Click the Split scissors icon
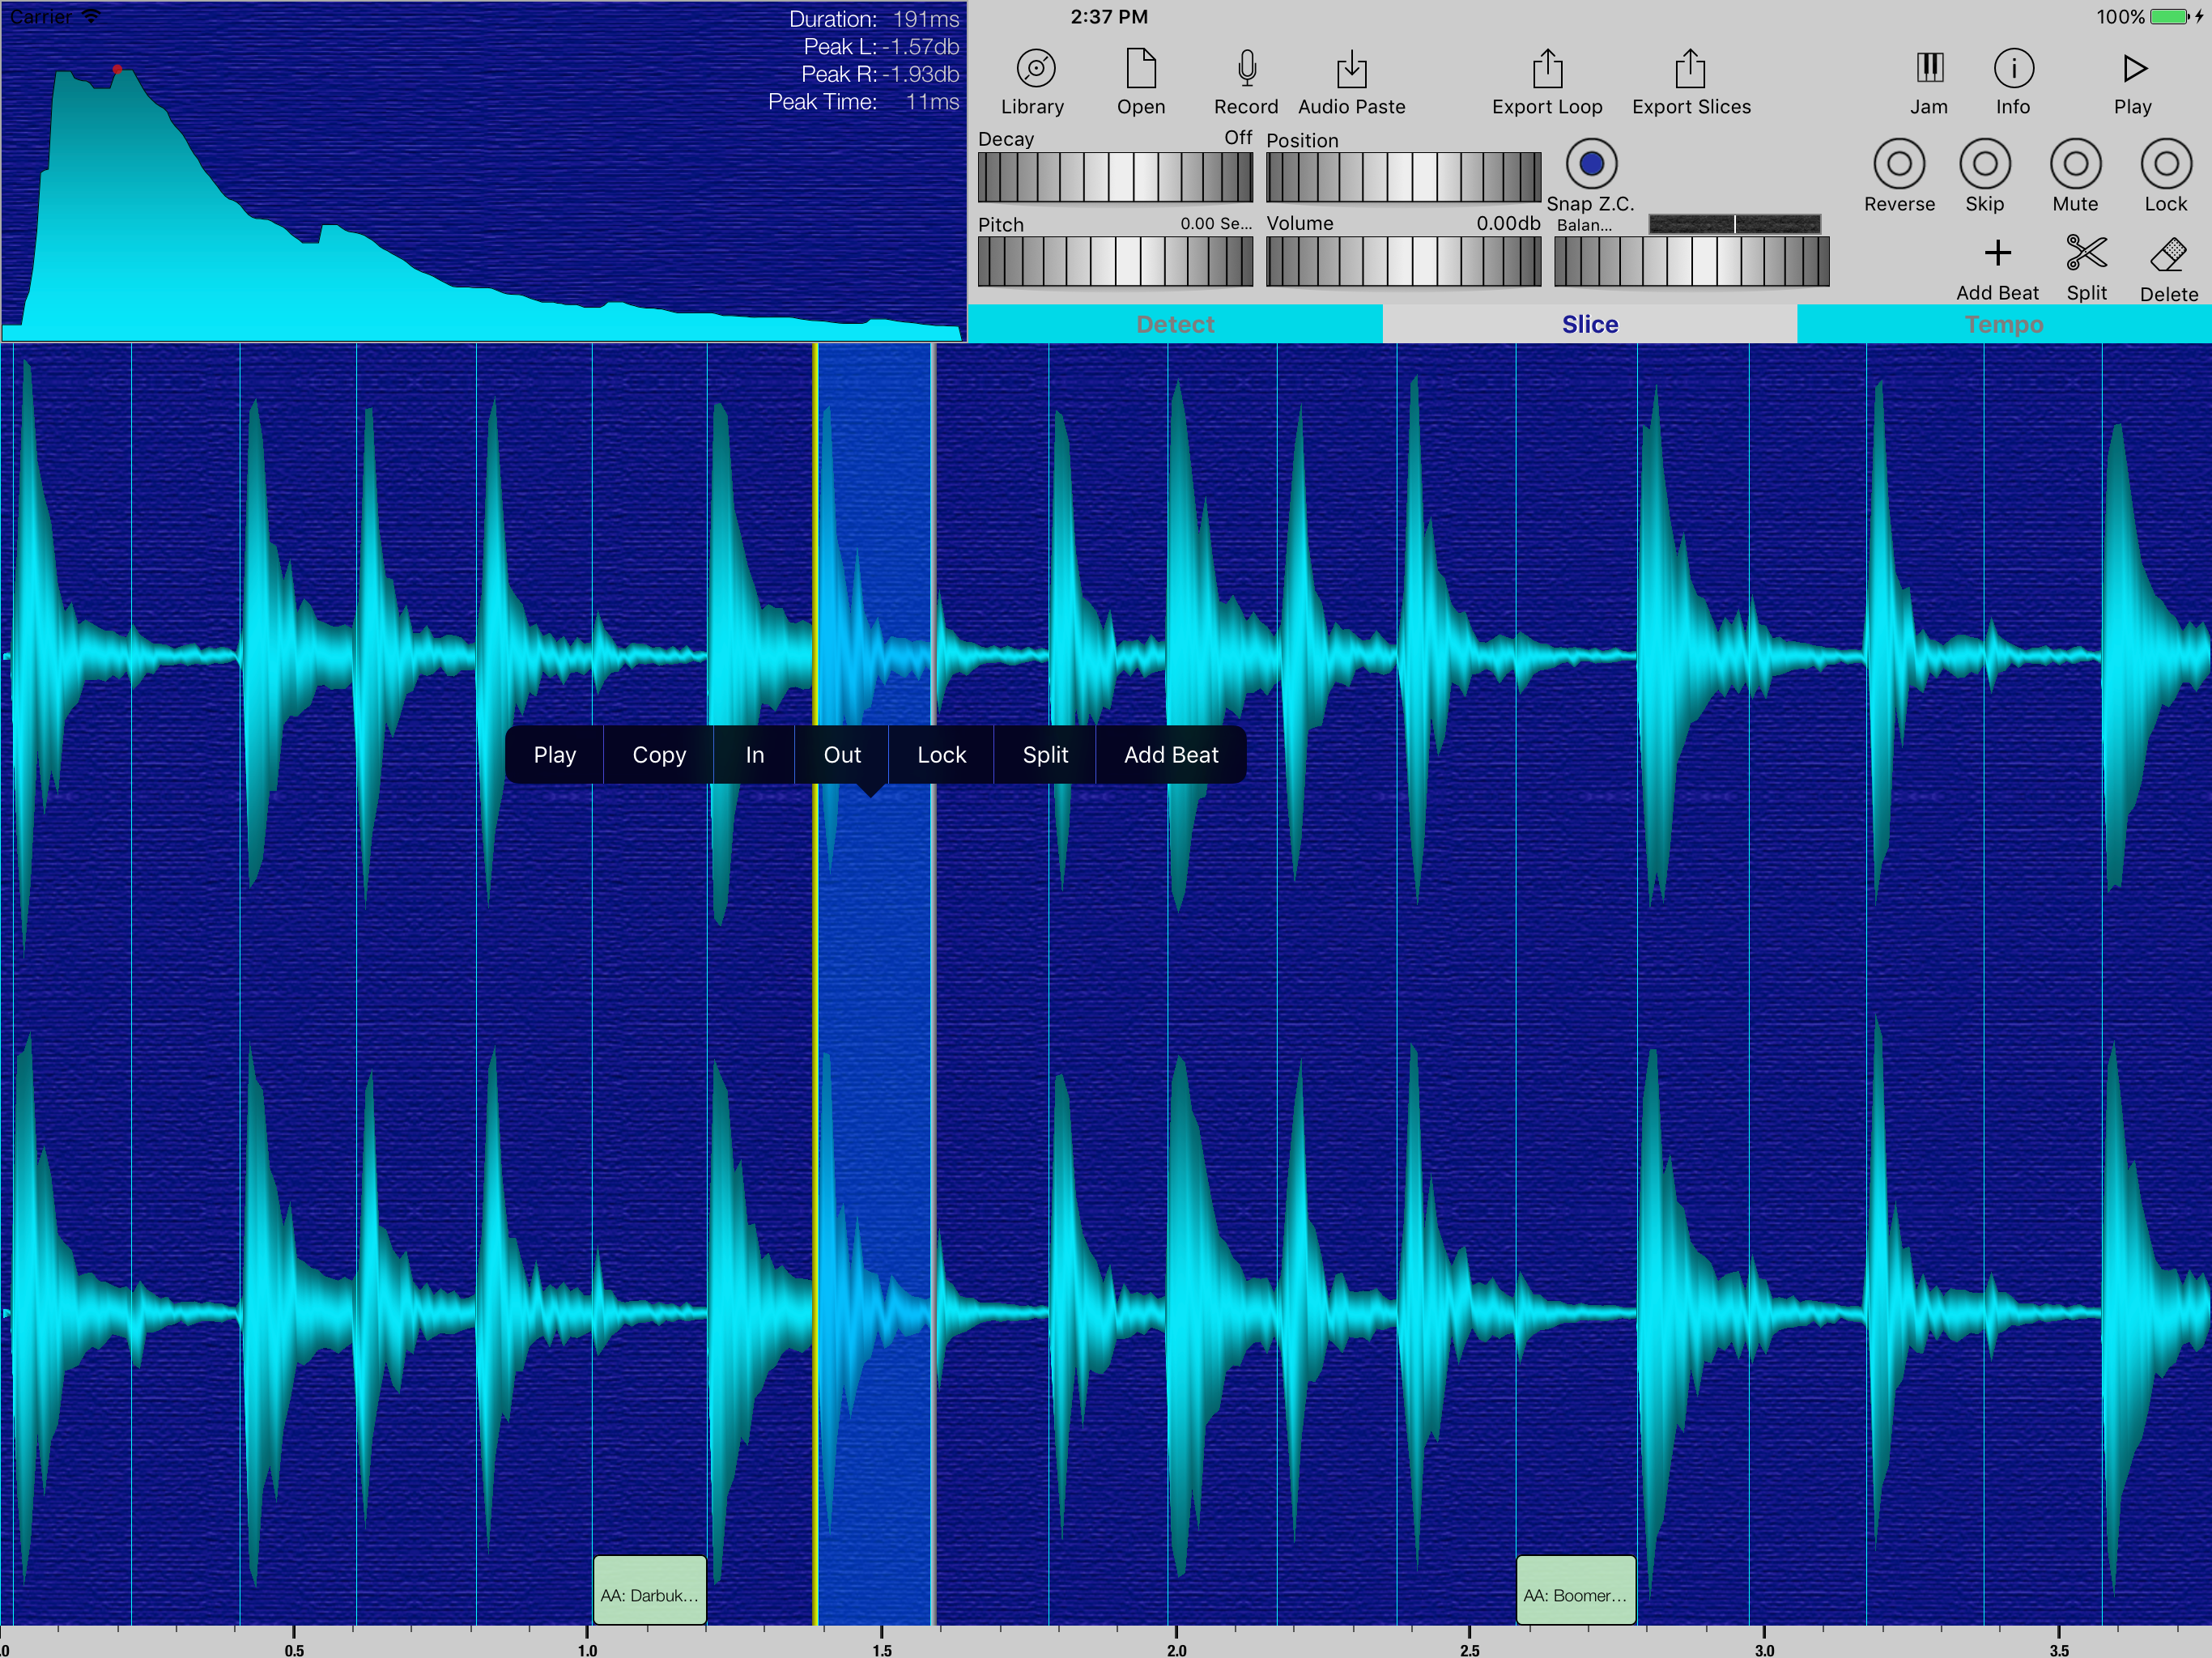Viewport: 2212px width, 1658px height. tap(2086, 254)
